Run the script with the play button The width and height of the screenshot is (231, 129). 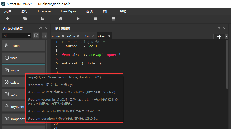click(x=78, y=19)
